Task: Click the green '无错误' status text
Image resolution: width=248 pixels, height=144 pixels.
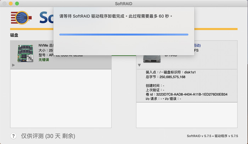Action: tap(44, 60)
